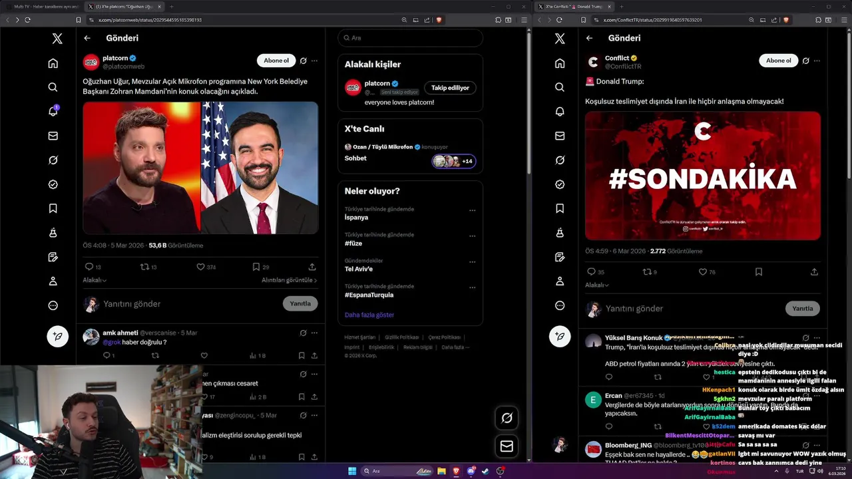Open Oğuzhan Uğur and Mamdani post image
Screen dimensions: 852x479
(200, 168)
